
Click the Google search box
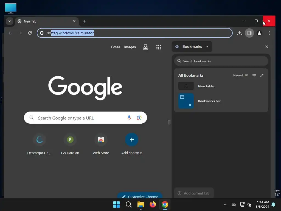click(85, 118)
